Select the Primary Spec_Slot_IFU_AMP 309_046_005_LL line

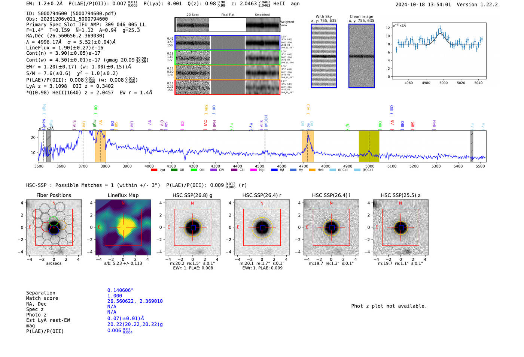pyautogui.click(x=86, y=24)
